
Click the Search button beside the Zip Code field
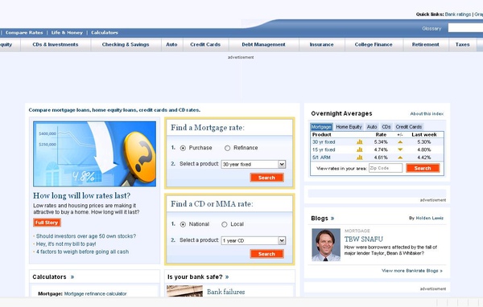[x=423, y=168]
